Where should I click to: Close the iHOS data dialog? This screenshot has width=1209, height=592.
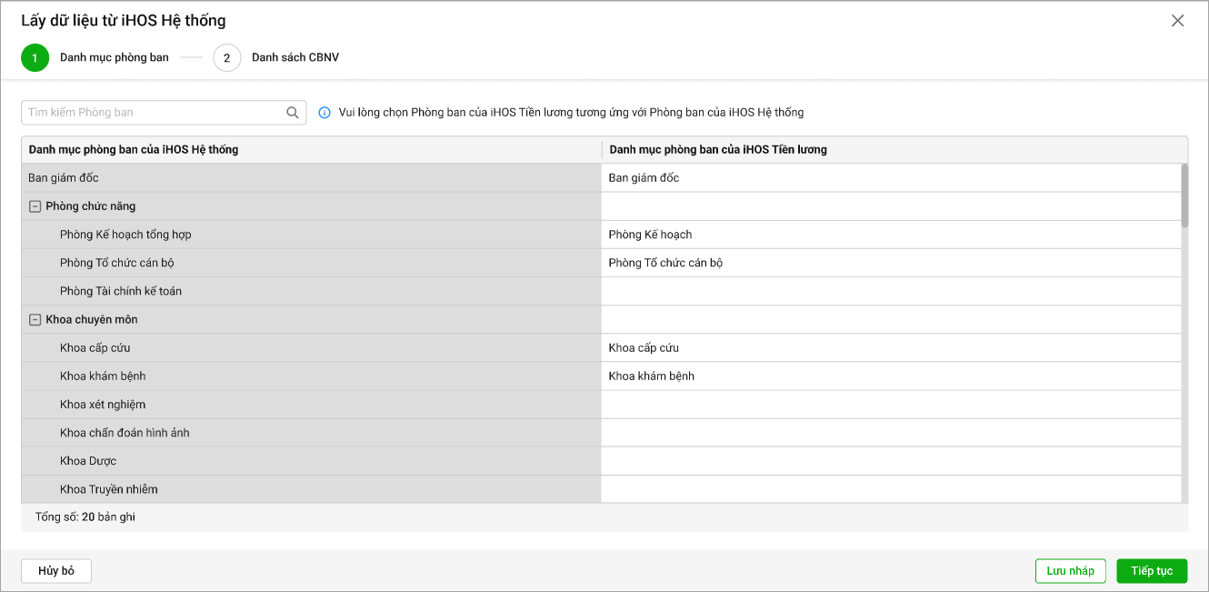coord(1177,21)
